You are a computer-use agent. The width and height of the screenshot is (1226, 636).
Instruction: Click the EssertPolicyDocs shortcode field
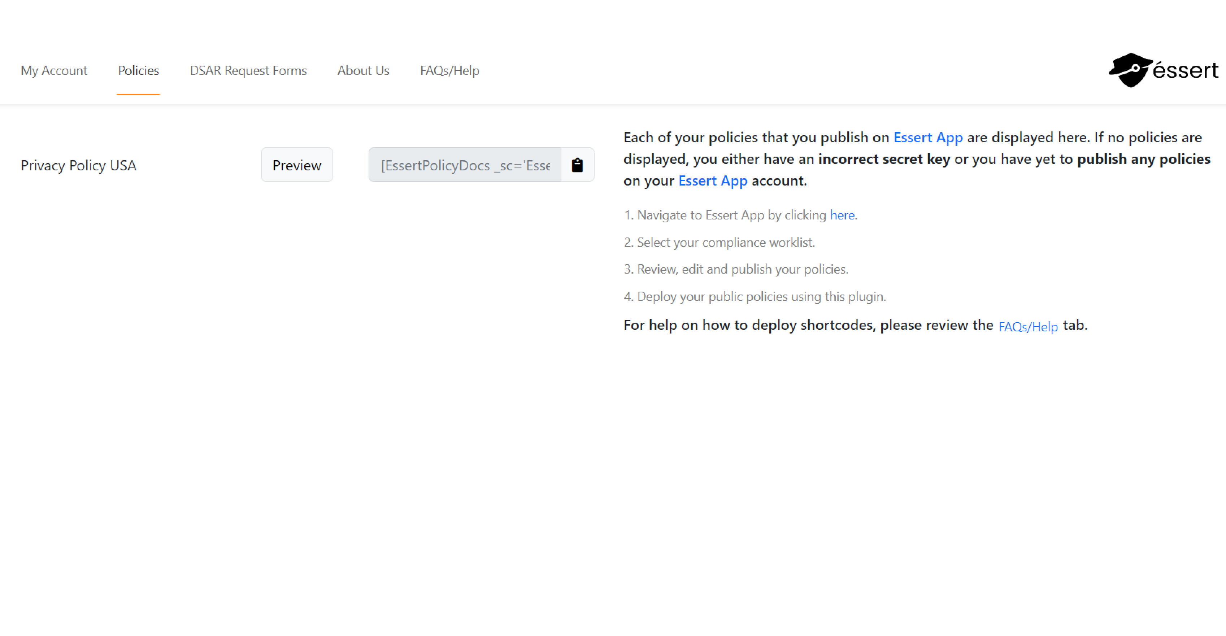tap(465, 165)
